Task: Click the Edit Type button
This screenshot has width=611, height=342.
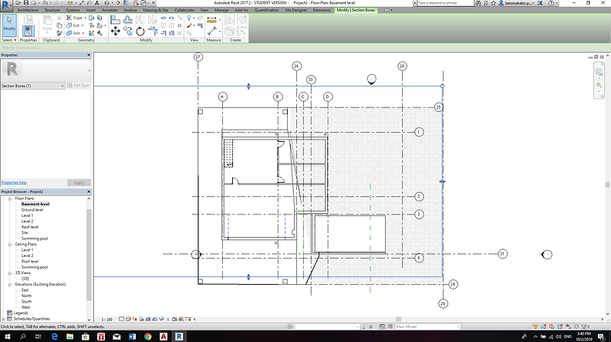Action: click(79, 86)
